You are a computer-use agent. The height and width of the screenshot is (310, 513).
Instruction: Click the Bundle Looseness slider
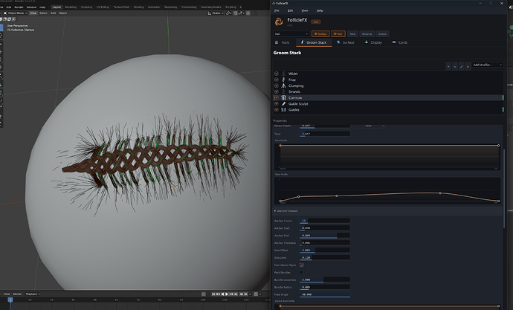click(x=325, y=280)
